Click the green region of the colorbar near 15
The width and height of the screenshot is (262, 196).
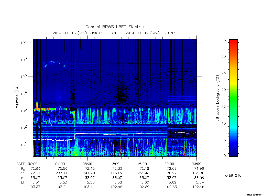coord(233,106)
